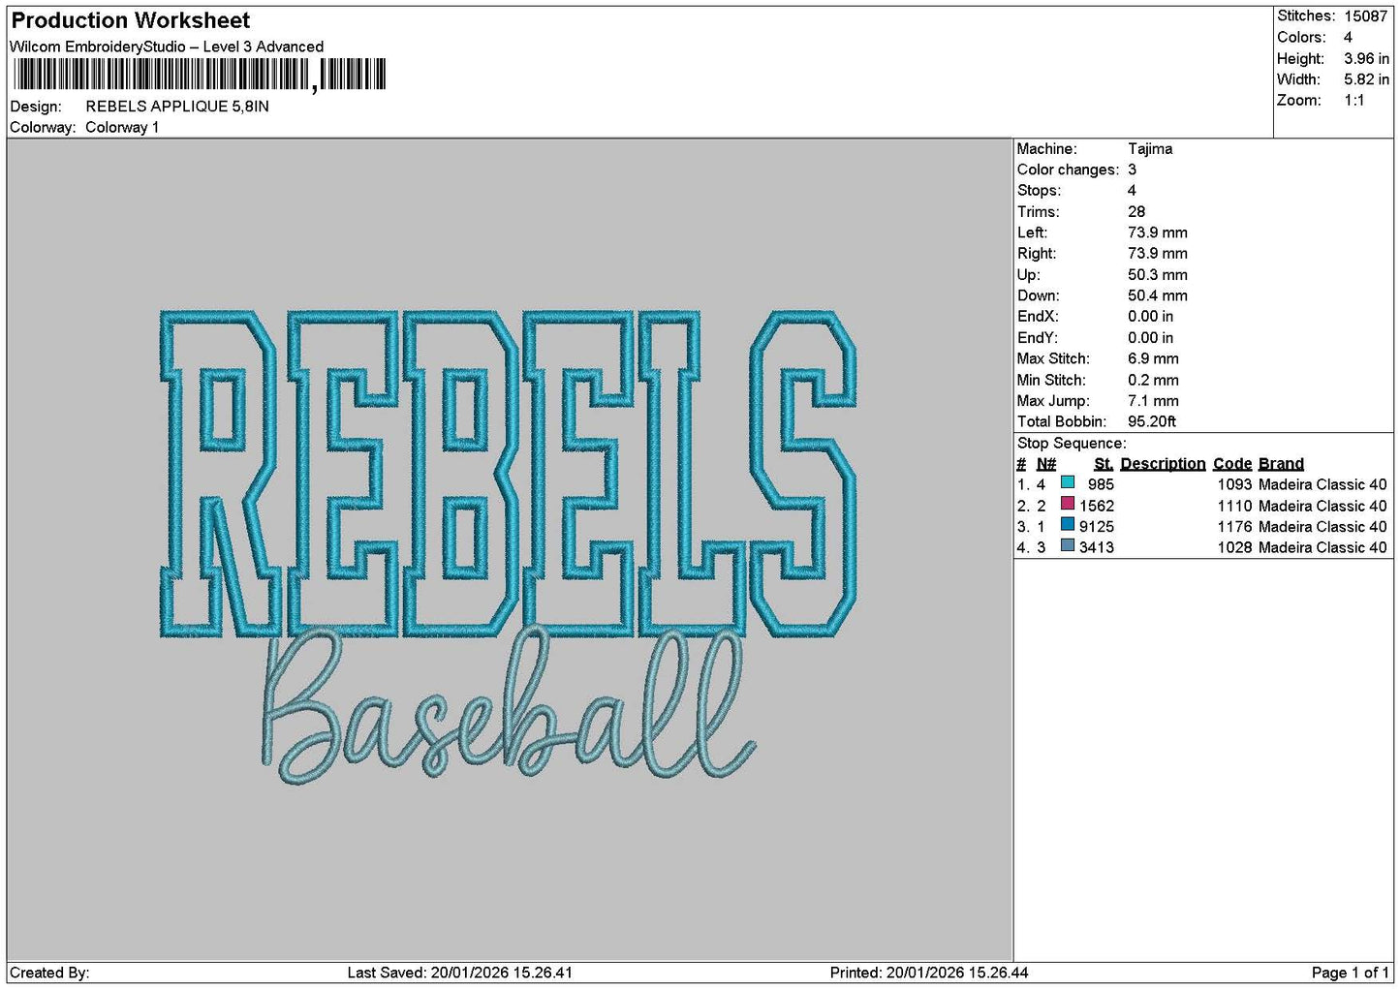1400x989 pixels.
Task: Click the Brand column header
Action: pos(1281,464)
